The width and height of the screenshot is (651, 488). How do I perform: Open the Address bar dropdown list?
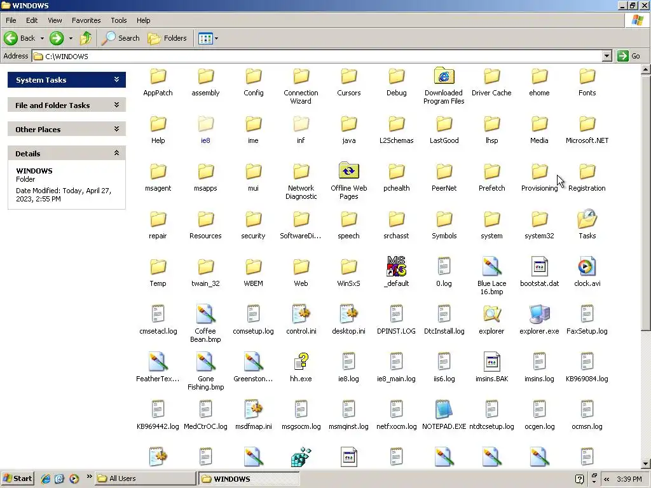pos(607,56)
